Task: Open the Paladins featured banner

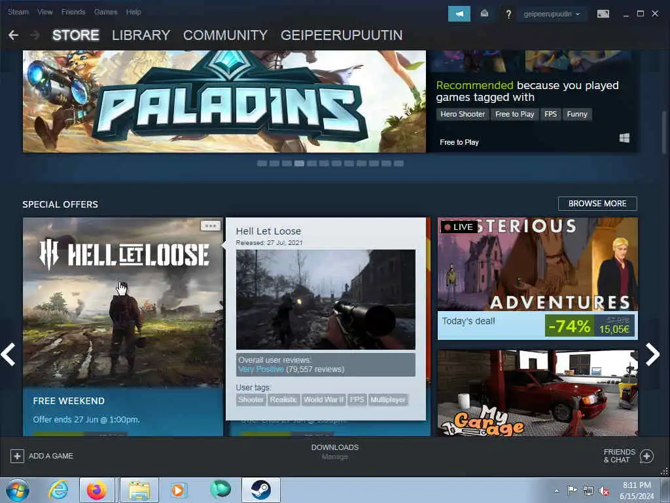Action: pos(224,102)
